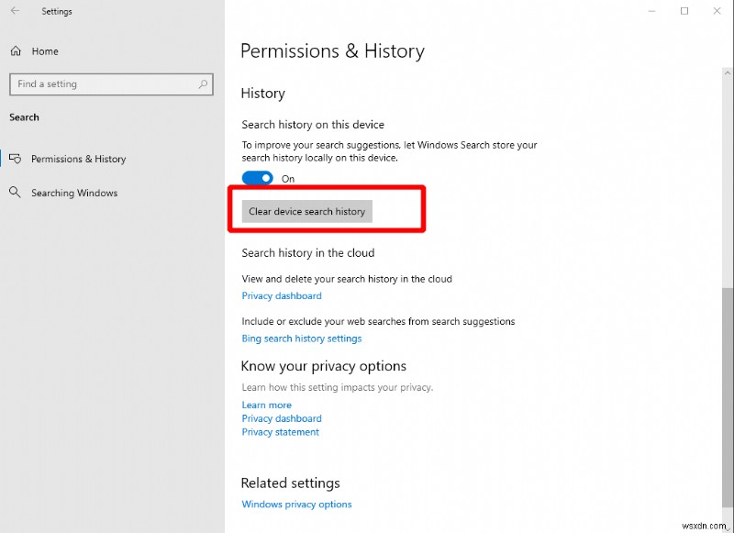
Task: Click the back arrow next to Settings
Action: (17, 11)
